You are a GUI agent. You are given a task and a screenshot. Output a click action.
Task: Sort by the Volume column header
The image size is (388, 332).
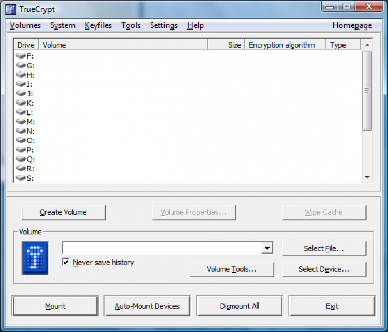point(123,45)
